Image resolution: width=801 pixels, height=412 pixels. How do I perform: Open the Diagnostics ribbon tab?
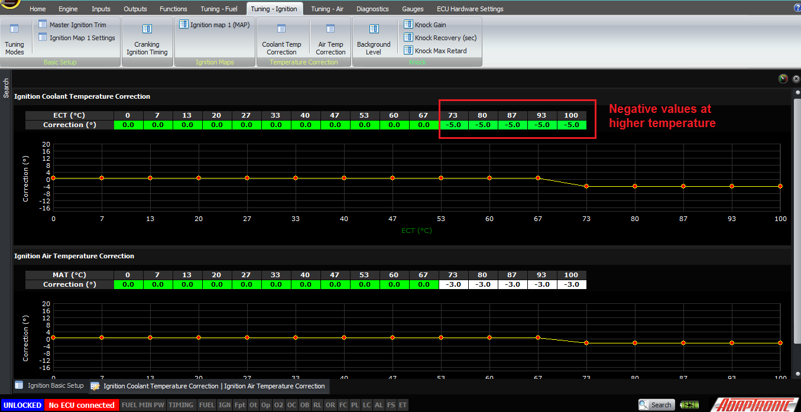tap(372, 9)
